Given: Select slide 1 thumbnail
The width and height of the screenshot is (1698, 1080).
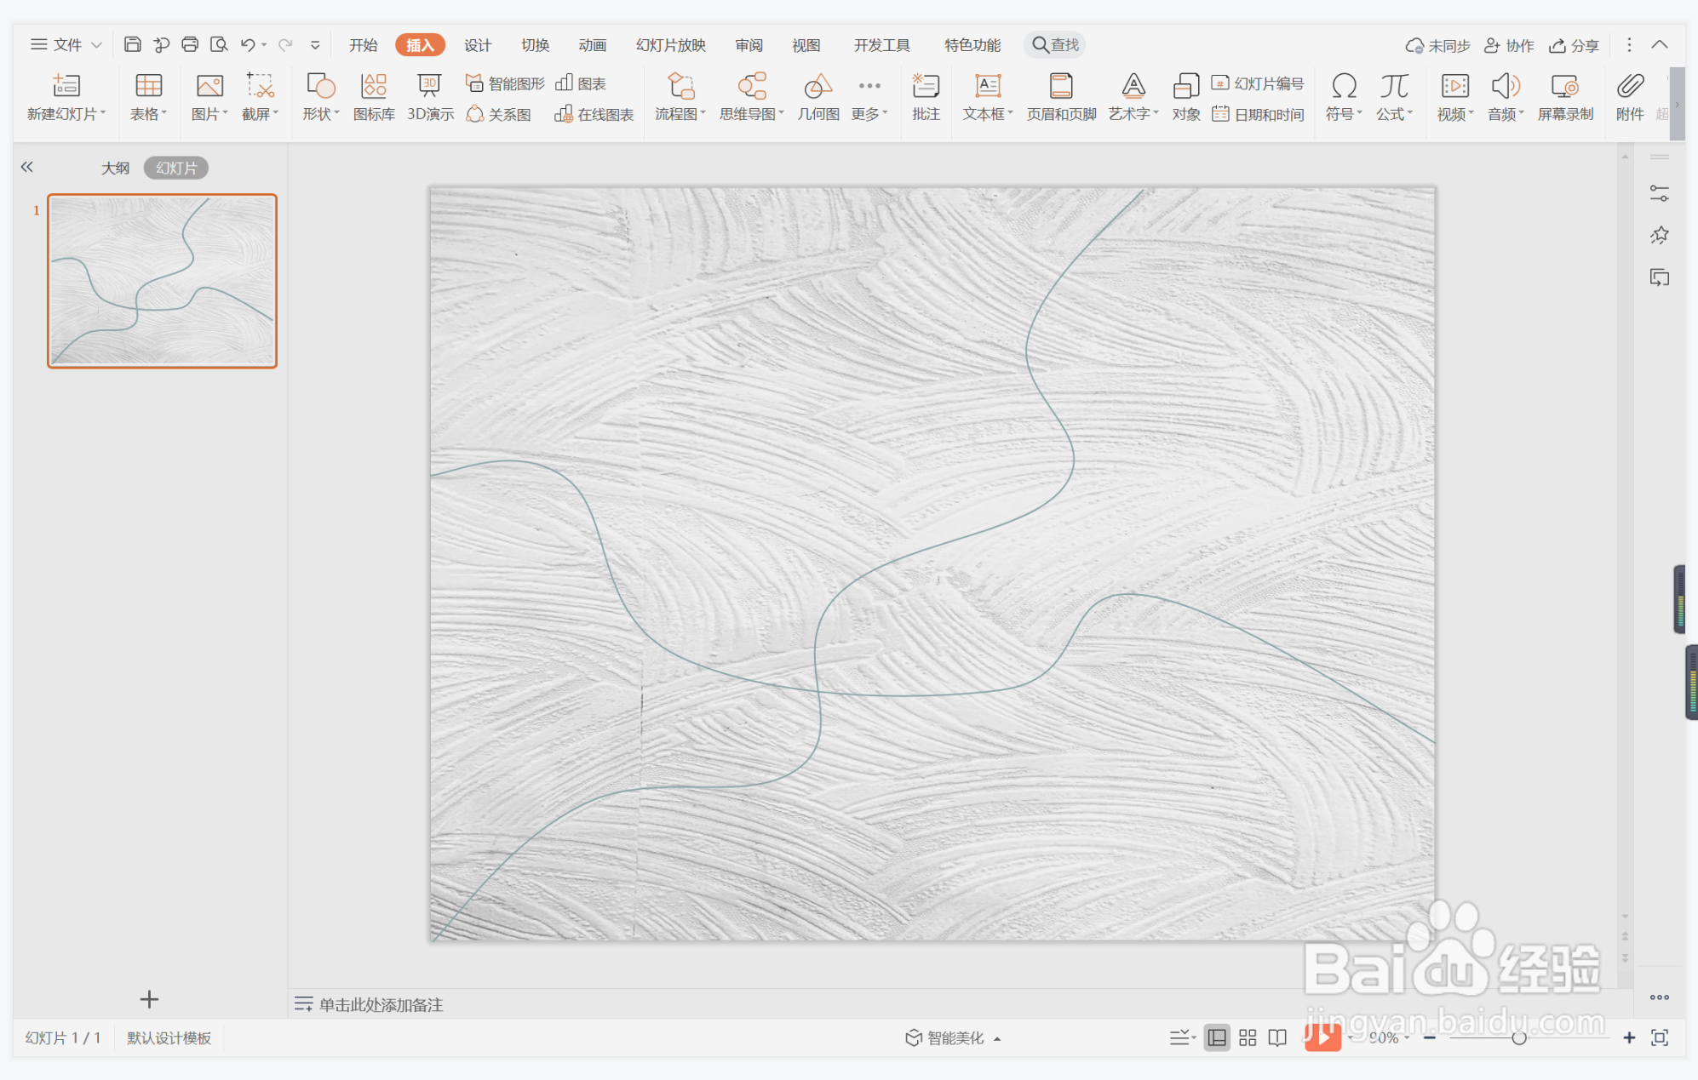Looking at the screenshot, I should [162, 281].
